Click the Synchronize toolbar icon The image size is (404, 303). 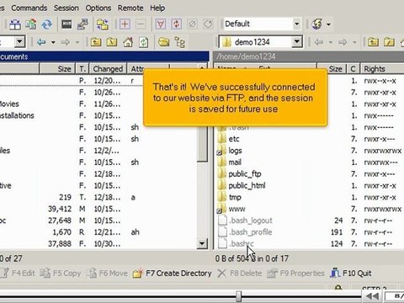click(x=31, y=24)
